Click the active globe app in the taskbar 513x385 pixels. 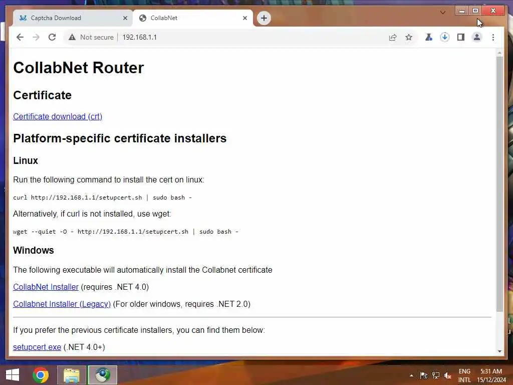pyautogui.click(x=102, y=375)
